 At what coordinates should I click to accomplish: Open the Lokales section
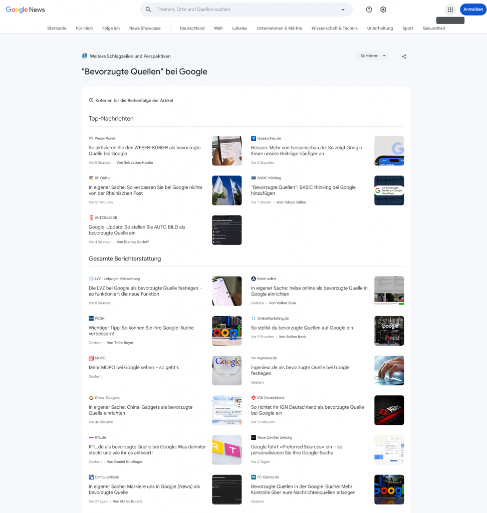click(x=239, y=28)
